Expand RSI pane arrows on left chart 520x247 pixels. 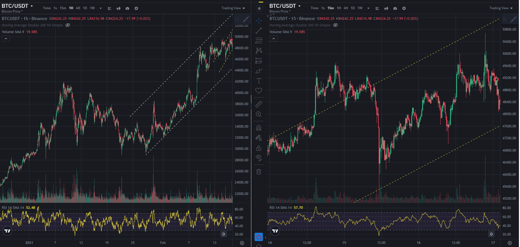(x=224, y=234)
